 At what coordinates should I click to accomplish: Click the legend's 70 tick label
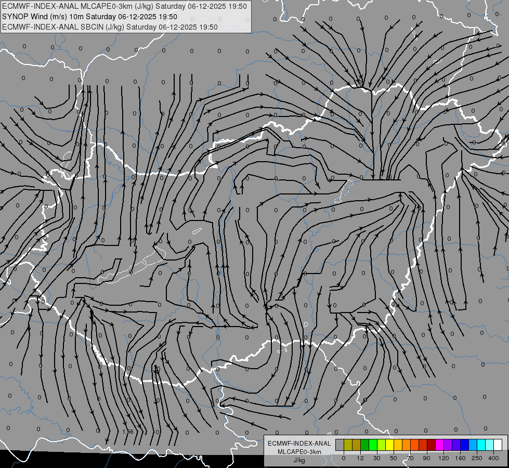click(410, 458)
